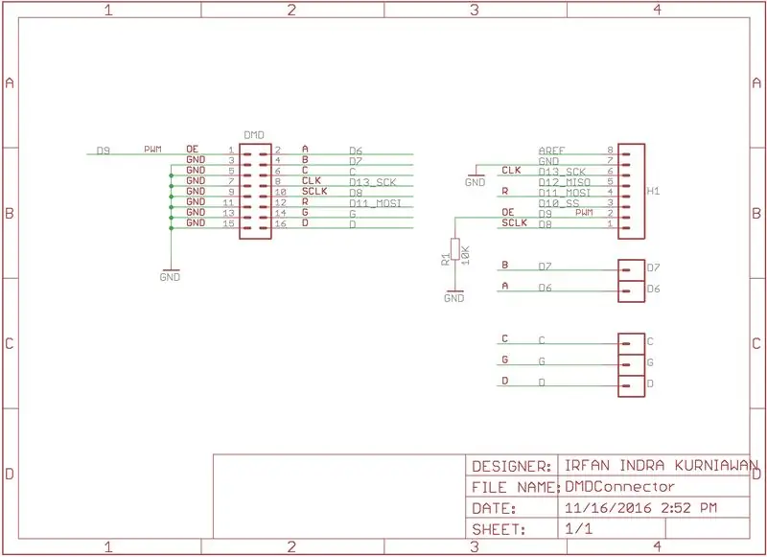
Task: Click the date value 11/16/2016 2:52 PM
Action: (640, 508)
